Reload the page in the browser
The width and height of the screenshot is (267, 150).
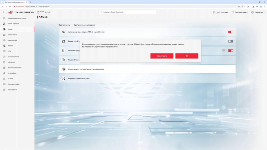(x=10, y=7)
